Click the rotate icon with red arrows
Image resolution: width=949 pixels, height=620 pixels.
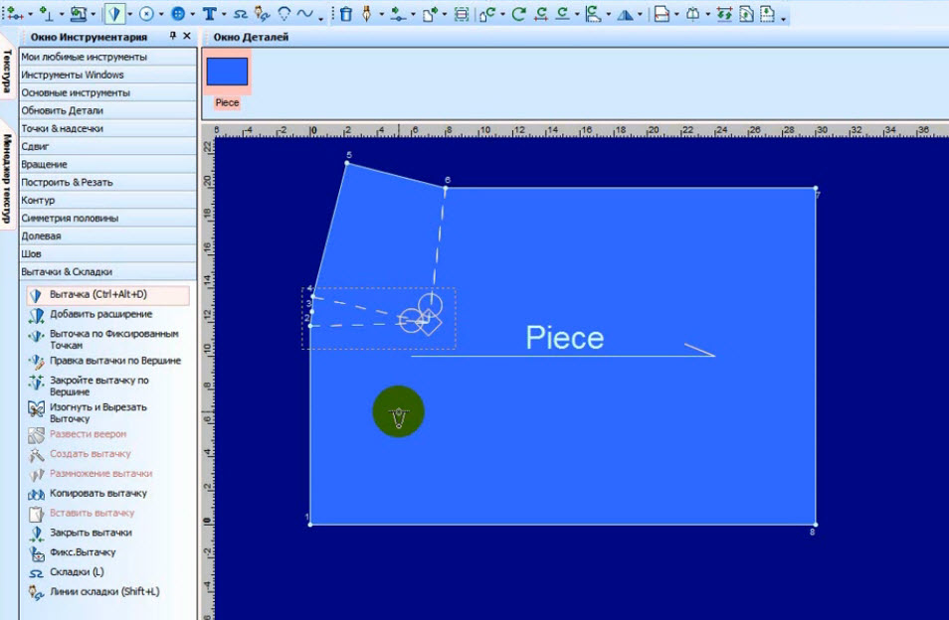pos(541,13)
